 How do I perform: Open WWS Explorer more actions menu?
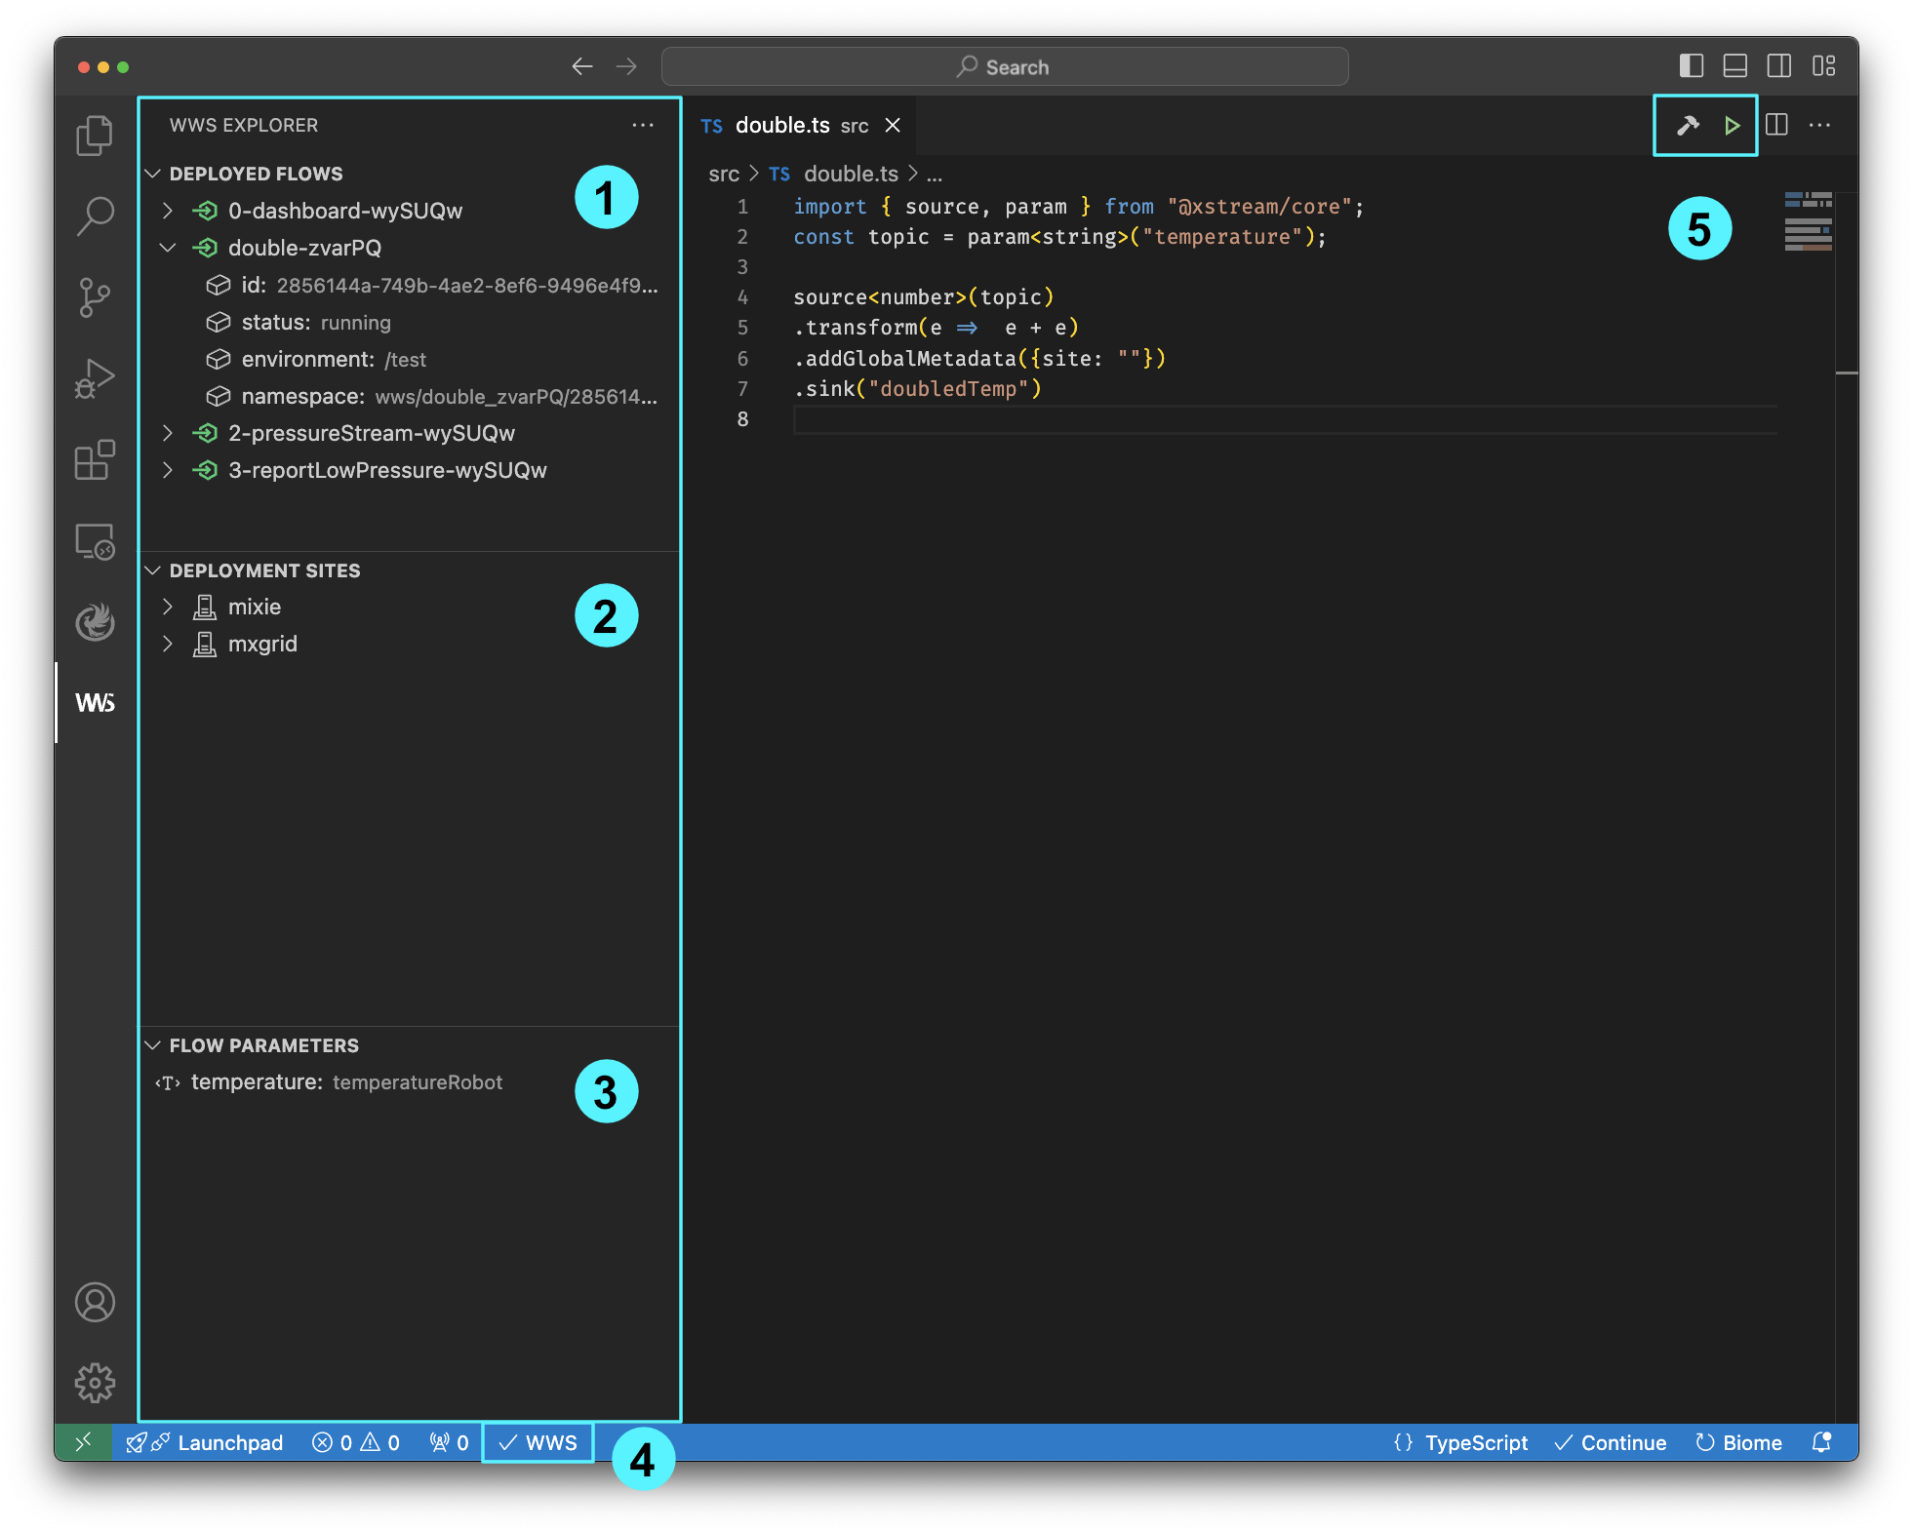point(643,126)
